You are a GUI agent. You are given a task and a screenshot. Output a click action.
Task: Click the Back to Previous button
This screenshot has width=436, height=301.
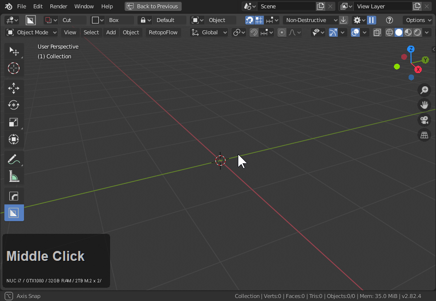pyautogui.click(x=153, y=6)
